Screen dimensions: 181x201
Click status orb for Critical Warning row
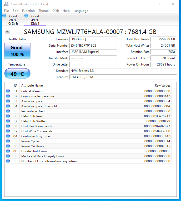click(x=8, y=91)
